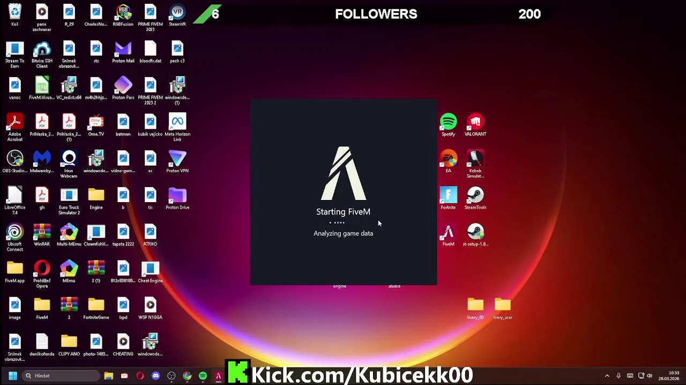This screenshot has height=385, width=686.
Task: Open the EA app desktop shortcut
Action: (x=449, y=162)
